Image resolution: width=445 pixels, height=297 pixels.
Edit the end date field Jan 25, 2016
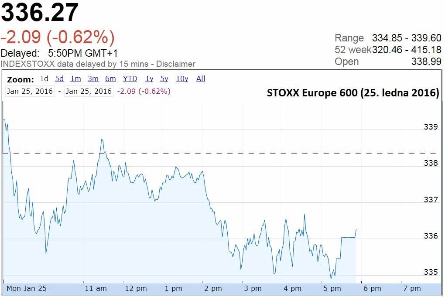[x=89, y=91]
